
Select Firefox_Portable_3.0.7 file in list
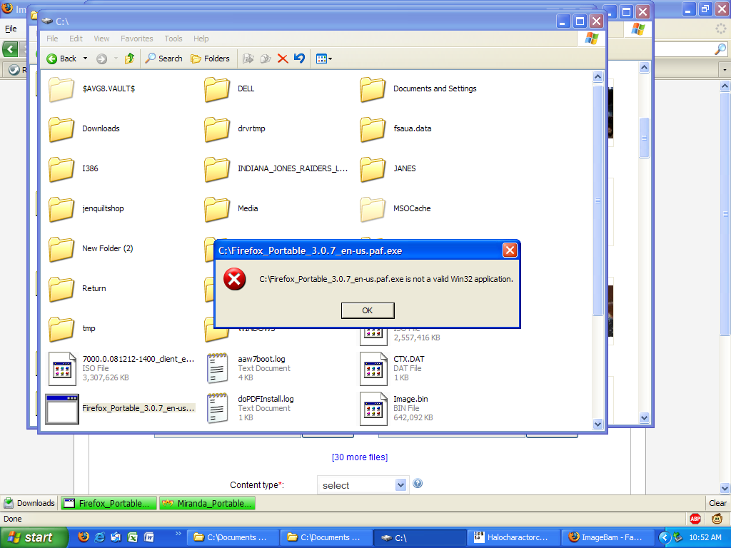tap(120, 408)
